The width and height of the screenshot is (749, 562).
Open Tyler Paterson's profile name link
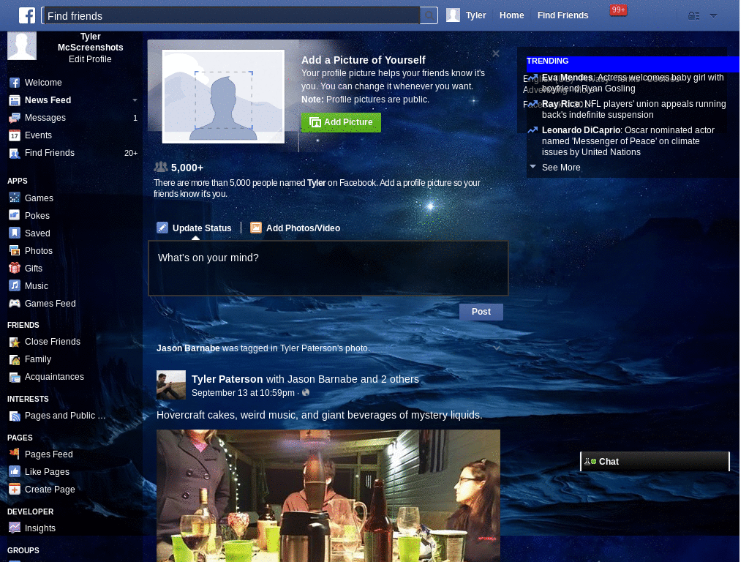tap(227, 379)
